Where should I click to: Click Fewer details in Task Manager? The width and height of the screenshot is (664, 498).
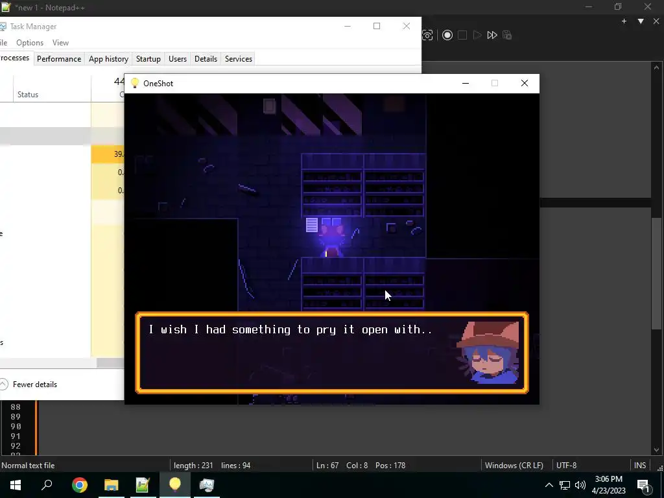pyautogui.click(x=35, y=385)
